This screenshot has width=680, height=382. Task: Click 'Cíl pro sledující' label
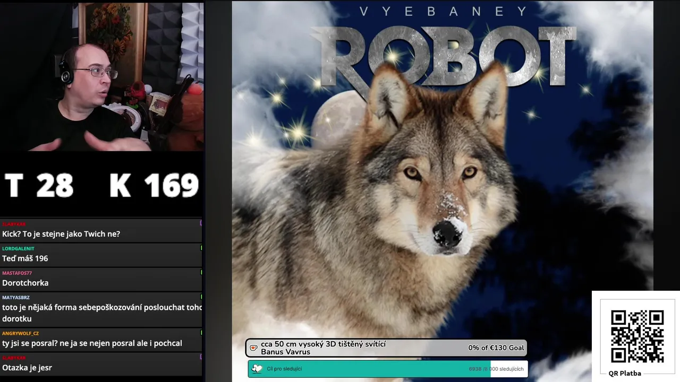tap(284, 369)
